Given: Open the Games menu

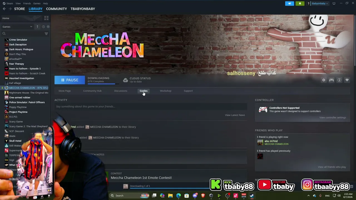Looking at the screenshot, I should [x=37, y=3].
